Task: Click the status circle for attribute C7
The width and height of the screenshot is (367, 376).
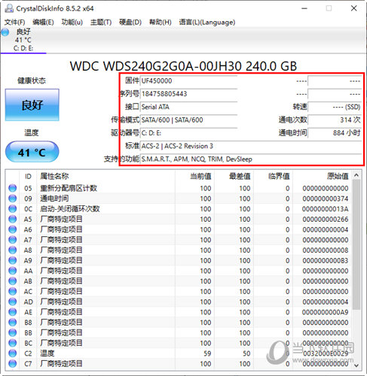Action: coord(13,364)
